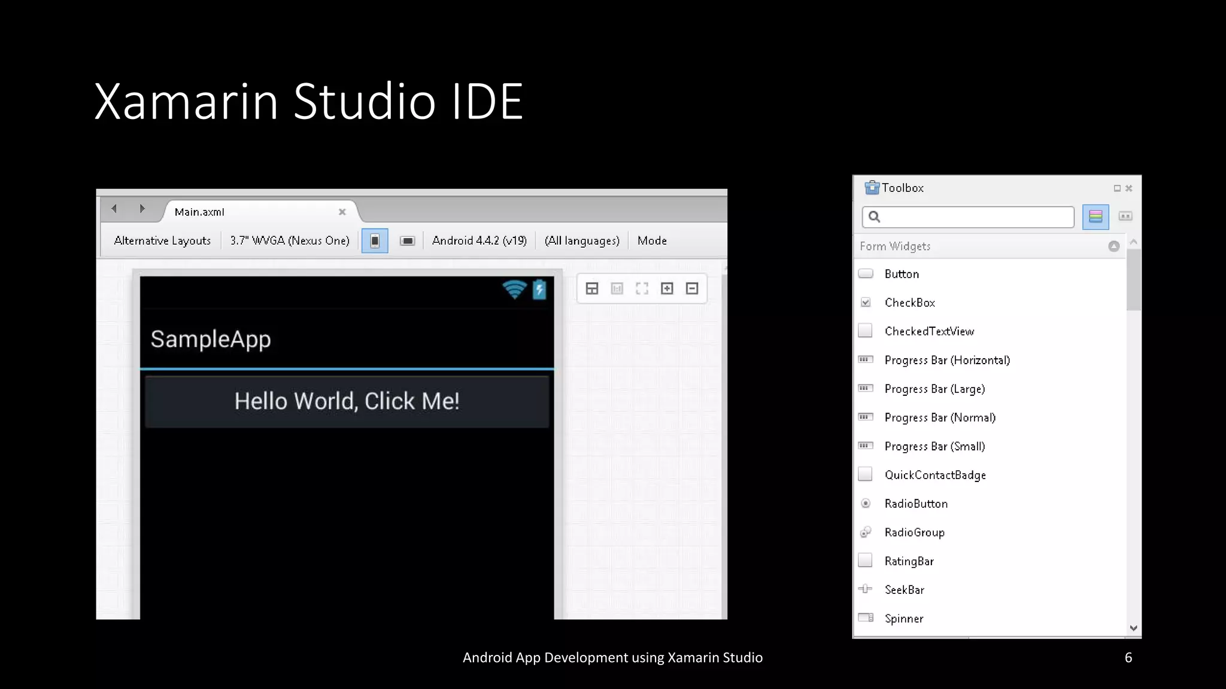Select Button widget in Toolbox
Image resolution: width=1226 pixels, height=689 pixels.
[x=990, y=274]
